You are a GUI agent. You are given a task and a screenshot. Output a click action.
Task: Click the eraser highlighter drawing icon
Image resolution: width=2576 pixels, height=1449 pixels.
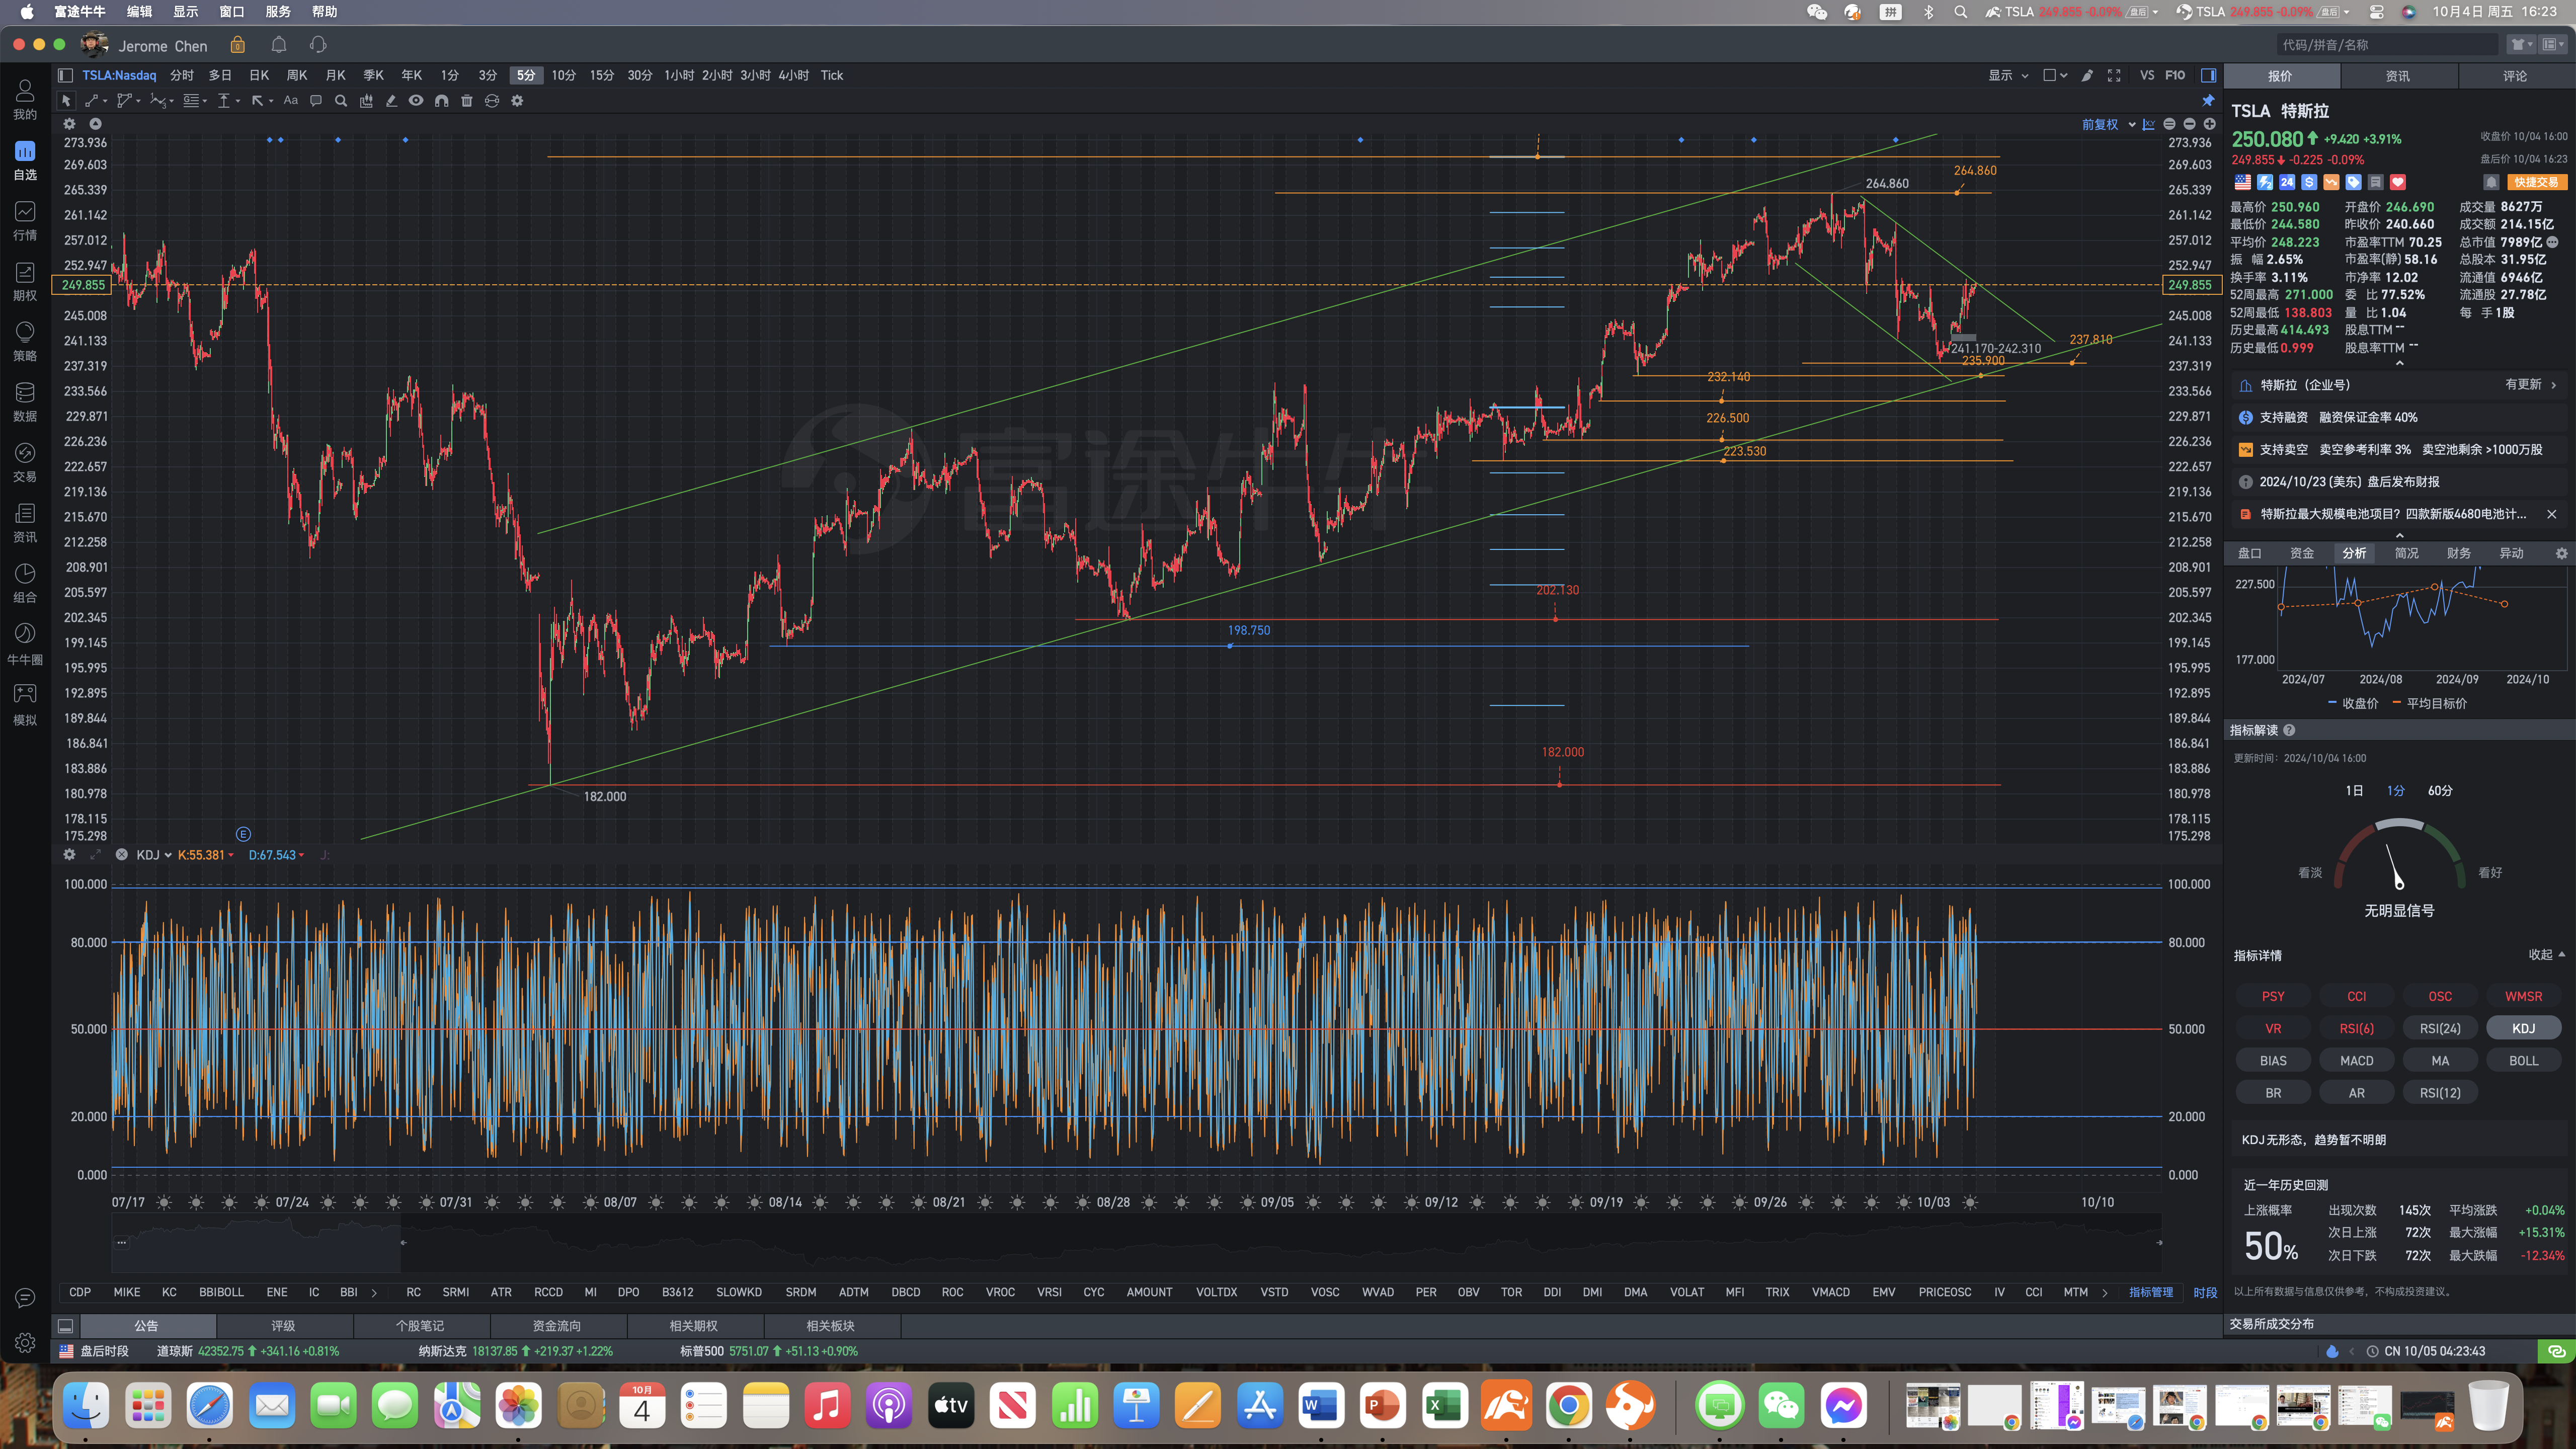391,101
